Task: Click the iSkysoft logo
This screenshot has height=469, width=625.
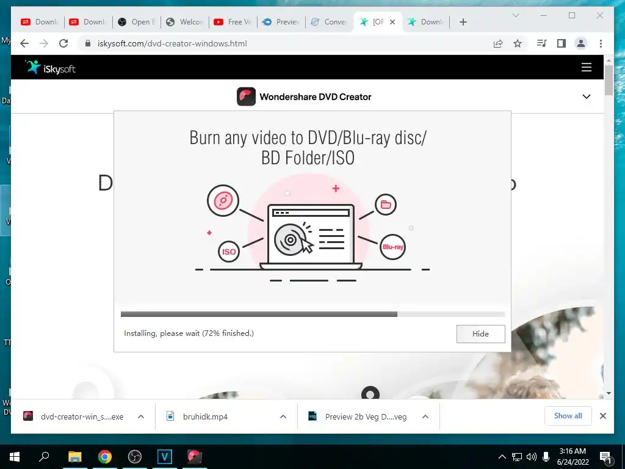Action: (50, 67)
